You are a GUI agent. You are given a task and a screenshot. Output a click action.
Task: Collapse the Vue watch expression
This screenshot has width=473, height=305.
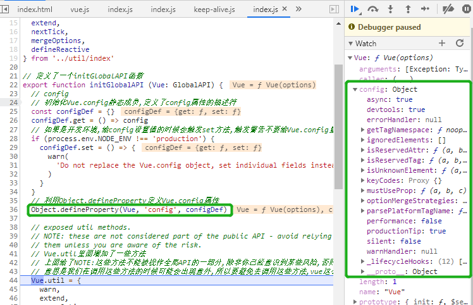point(350,58)
